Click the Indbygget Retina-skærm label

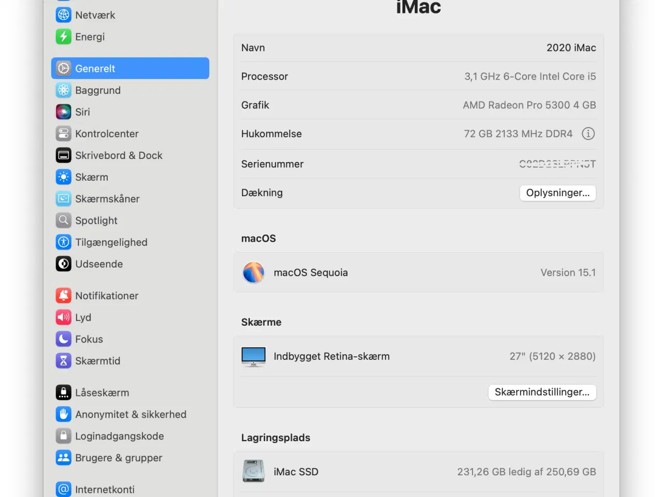[331, 356]
